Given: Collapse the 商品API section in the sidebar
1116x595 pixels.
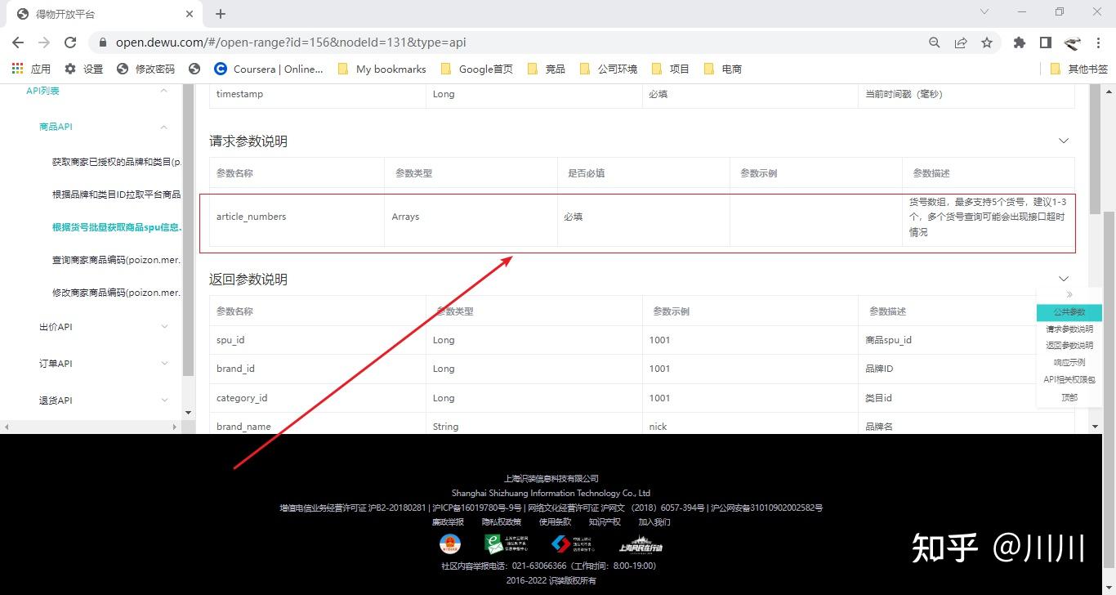Looking at the screenshot, I should coord(163,127).
